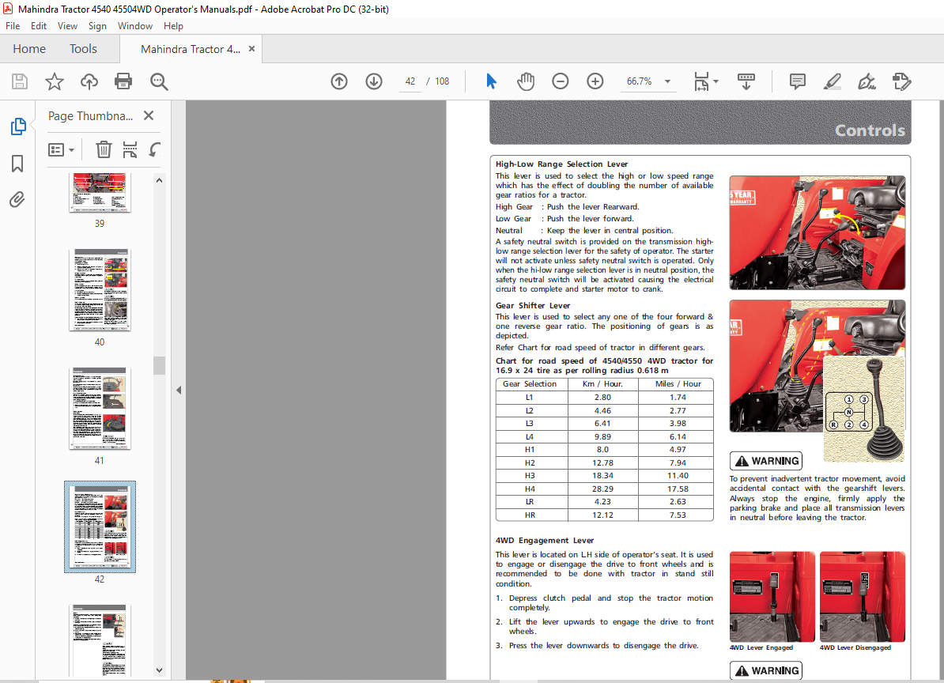The height and width of the screenshot is (683, 944).
Task: Select the highlight text tool
Action: [832, 81]
